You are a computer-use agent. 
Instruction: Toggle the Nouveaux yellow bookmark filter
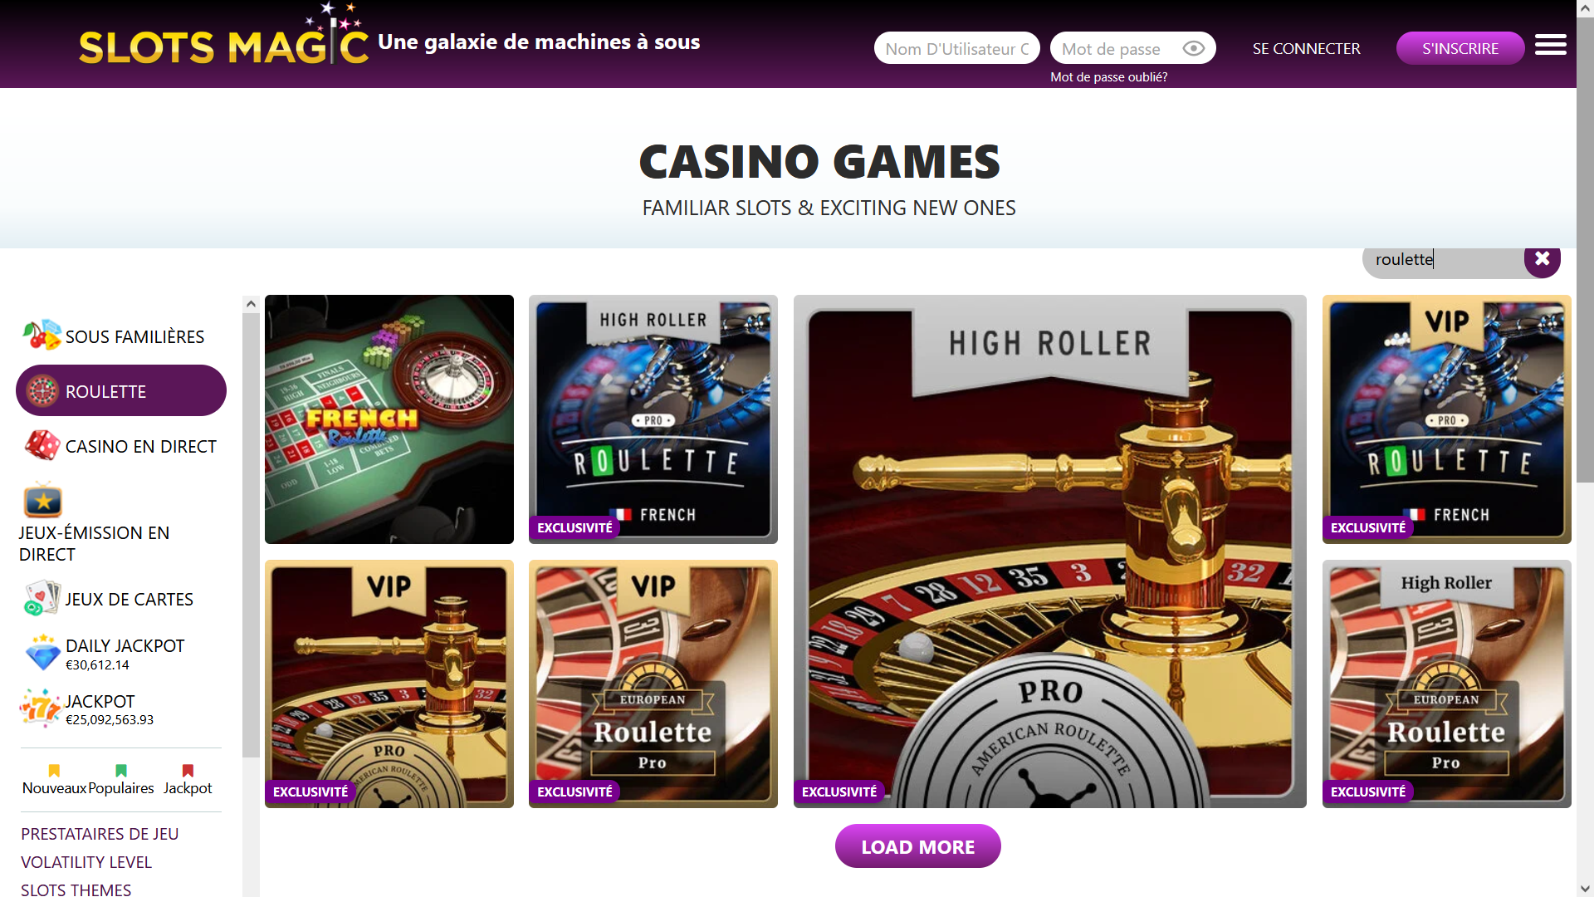[54, 771]
